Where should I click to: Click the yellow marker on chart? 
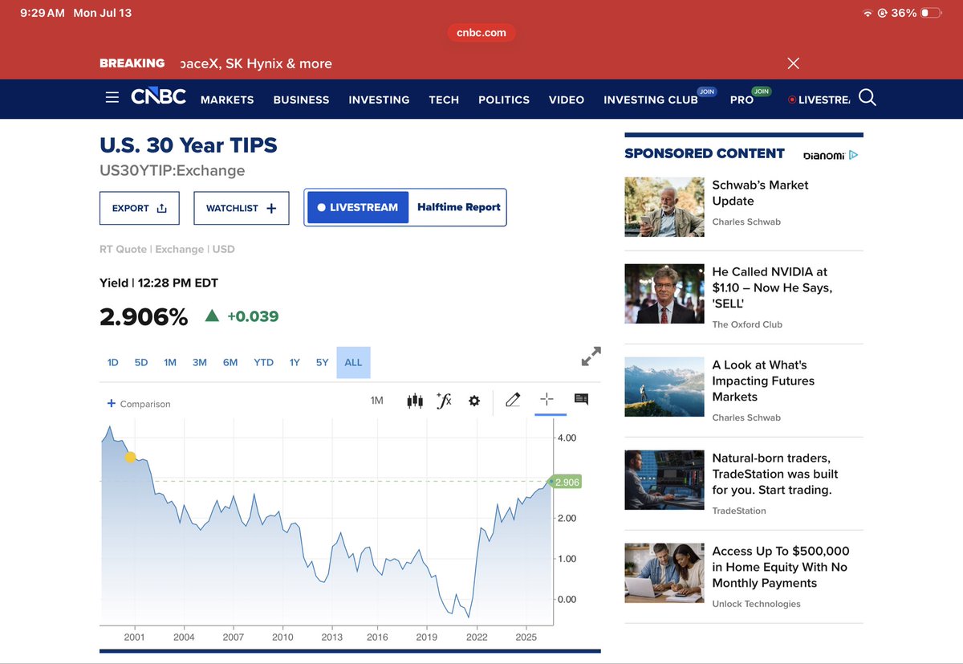pyautogui.click(x=131, y=458)
